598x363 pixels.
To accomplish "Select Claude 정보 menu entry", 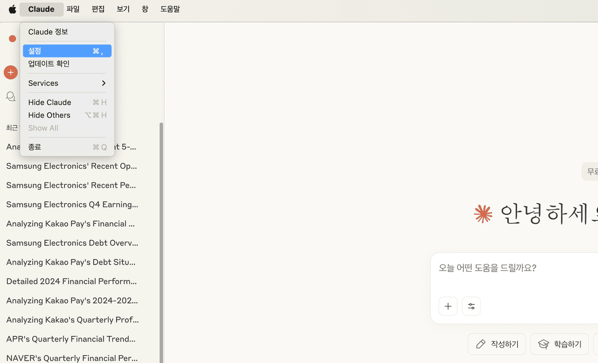I will [67, 32].
